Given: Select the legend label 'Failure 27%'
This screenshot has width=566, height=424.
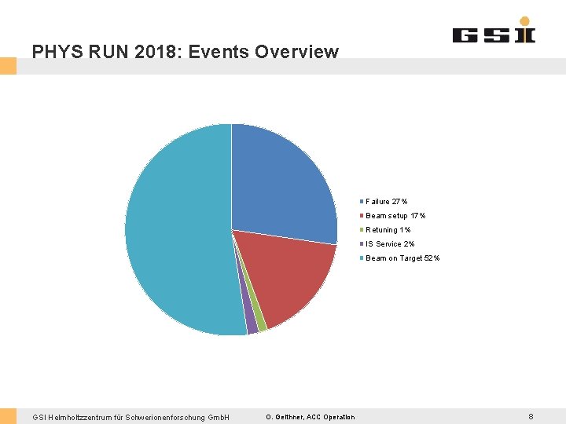Looking at the screenshot, I should (387, 202).
